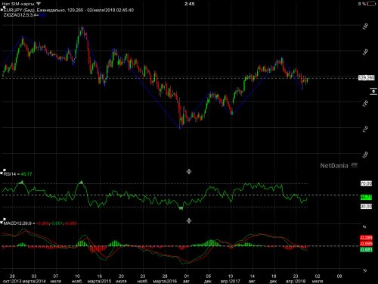Image resolution: width=378 pixels, height=284 pixels.
Task: Tap the price scale adjust icon
Action: coord(373,92)
